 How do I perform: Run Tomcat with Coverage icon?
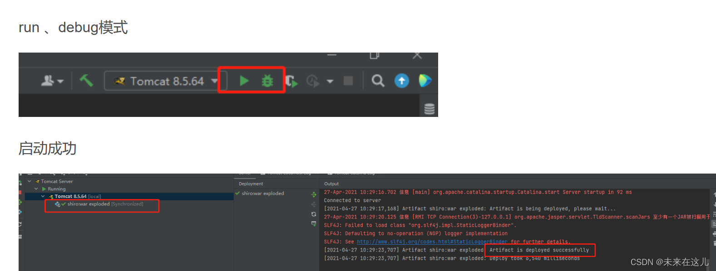tap(291, 81)
